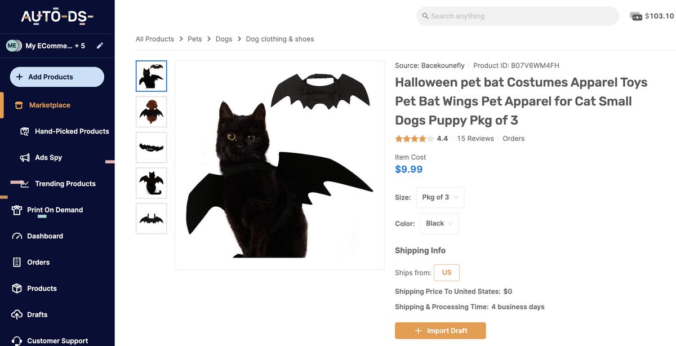The image size is (676, 346).
Task: Go to the Pets breadcrumb link
Action: point(194,38)
